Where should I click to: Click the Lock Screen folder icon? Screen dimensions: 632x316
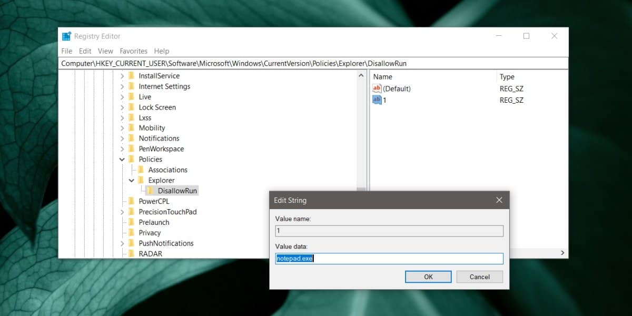click(132, 107)
